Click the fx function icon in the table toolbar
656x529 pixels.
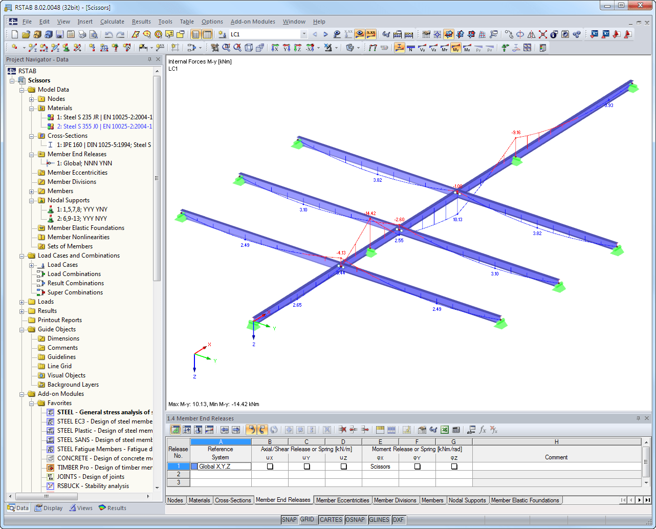click(x=483, y=430)
